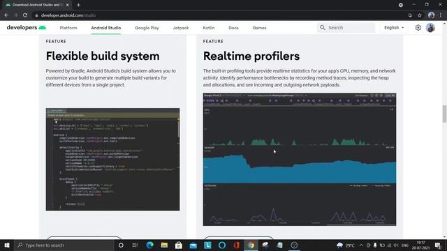
Task: Open Cortana circle icon on taskbar
Action: click(121, 245)
